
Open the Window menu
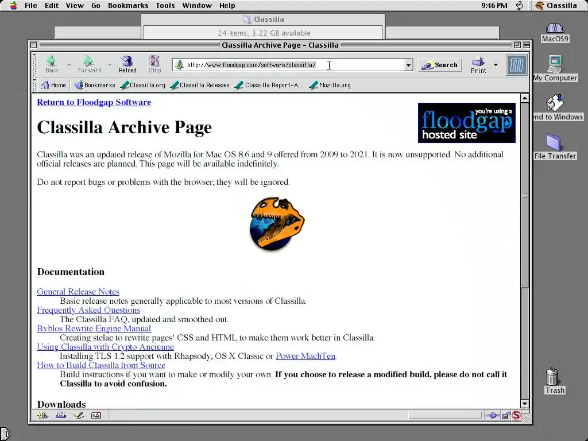coord(197,5)
